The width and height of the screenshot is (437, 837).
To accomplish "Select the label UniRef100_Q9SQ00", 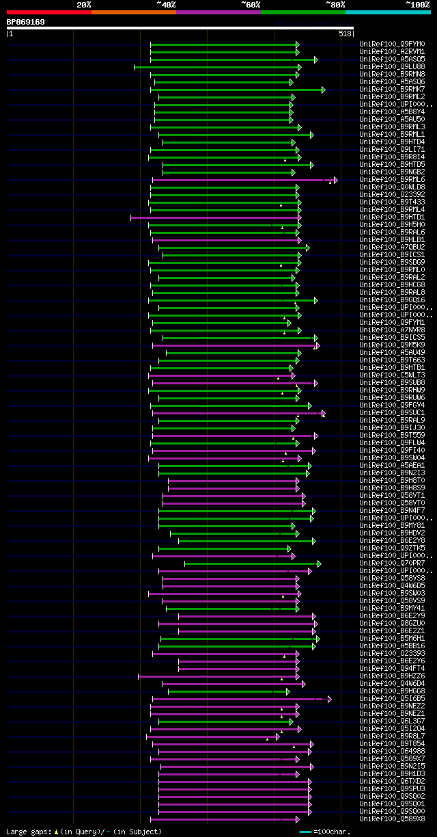I will pyautogui.click(x=392, y=811).
